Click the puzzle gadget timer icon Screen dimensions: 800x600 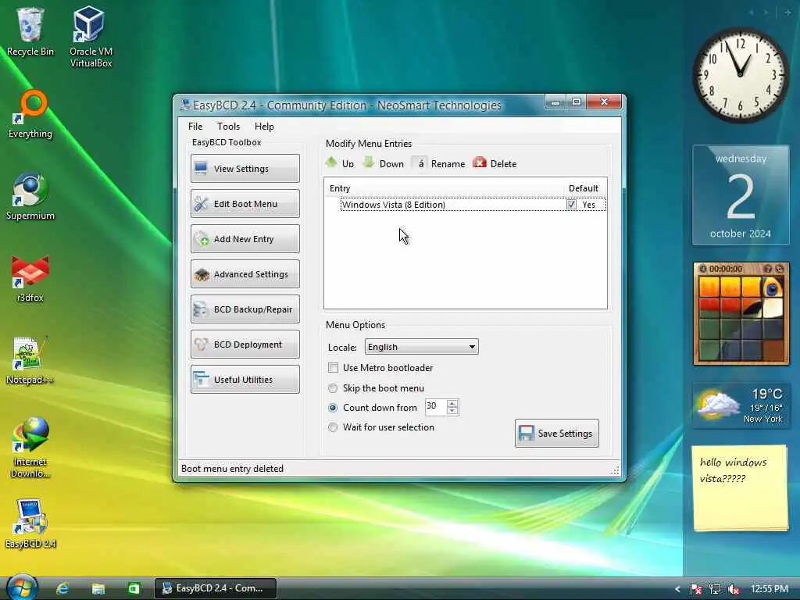coord(703,269)
